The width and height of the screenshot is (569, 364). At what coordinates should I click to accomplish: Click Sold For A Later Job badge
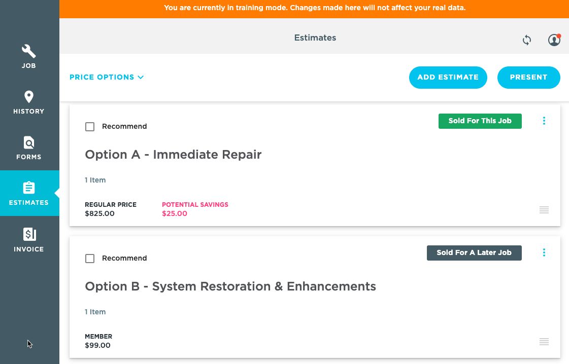[x=474, y=253]
